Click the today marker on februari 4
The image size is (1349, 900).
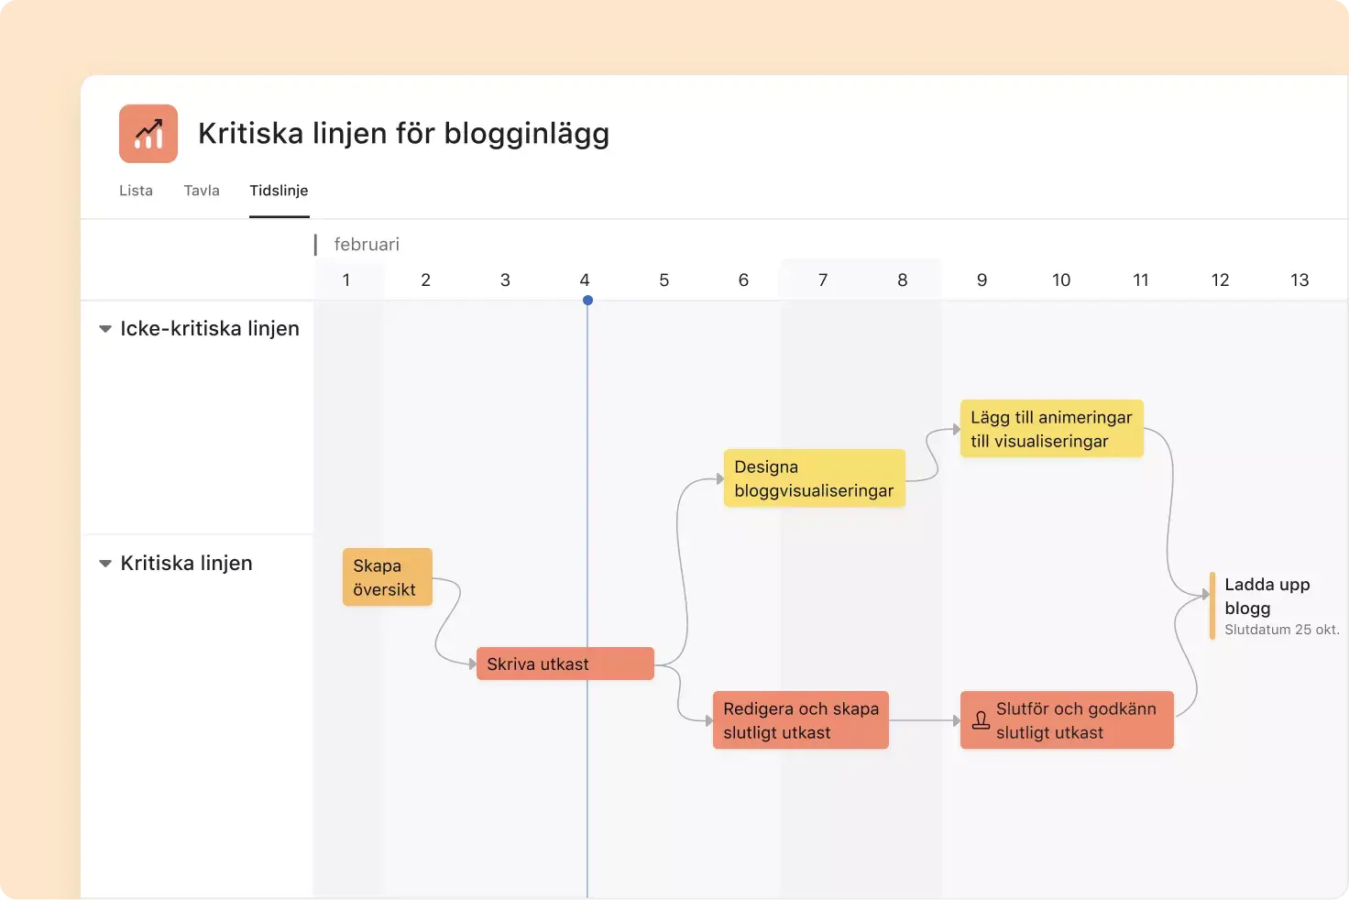(587, 300)
